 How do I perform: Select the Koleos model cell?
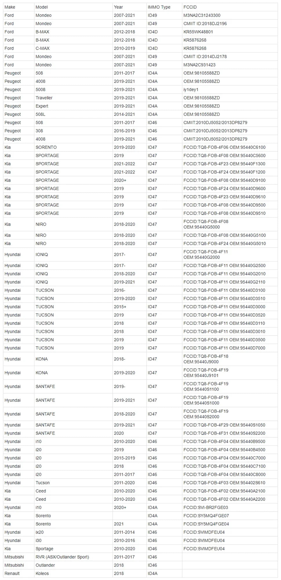[42, 573]
